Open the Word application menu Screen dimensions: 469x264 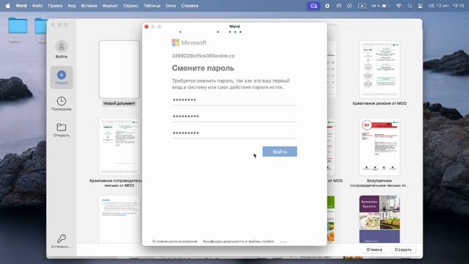[x=21, y=6]
